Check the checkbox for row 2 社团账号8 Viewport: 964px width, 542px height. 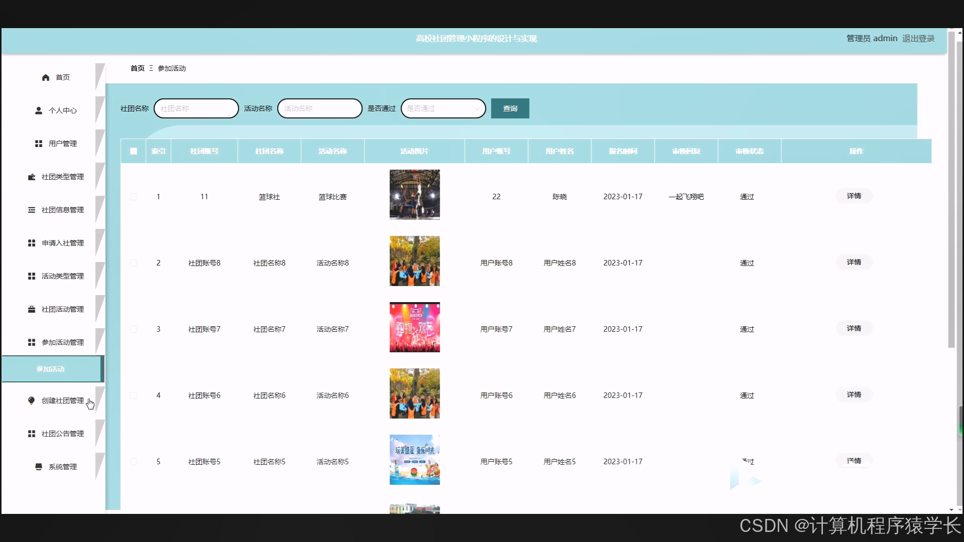134,263
